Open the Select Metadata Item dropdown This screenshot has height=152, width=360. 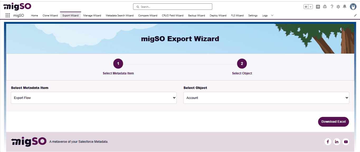(x=94, y=98)
